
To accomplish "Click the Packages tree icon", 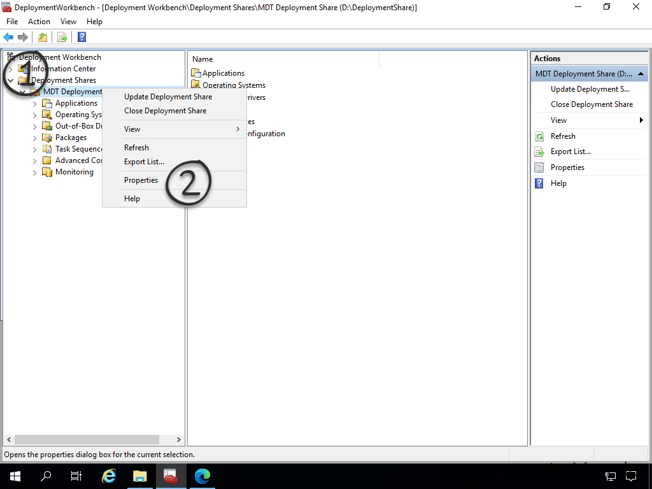I will (47, 138).
